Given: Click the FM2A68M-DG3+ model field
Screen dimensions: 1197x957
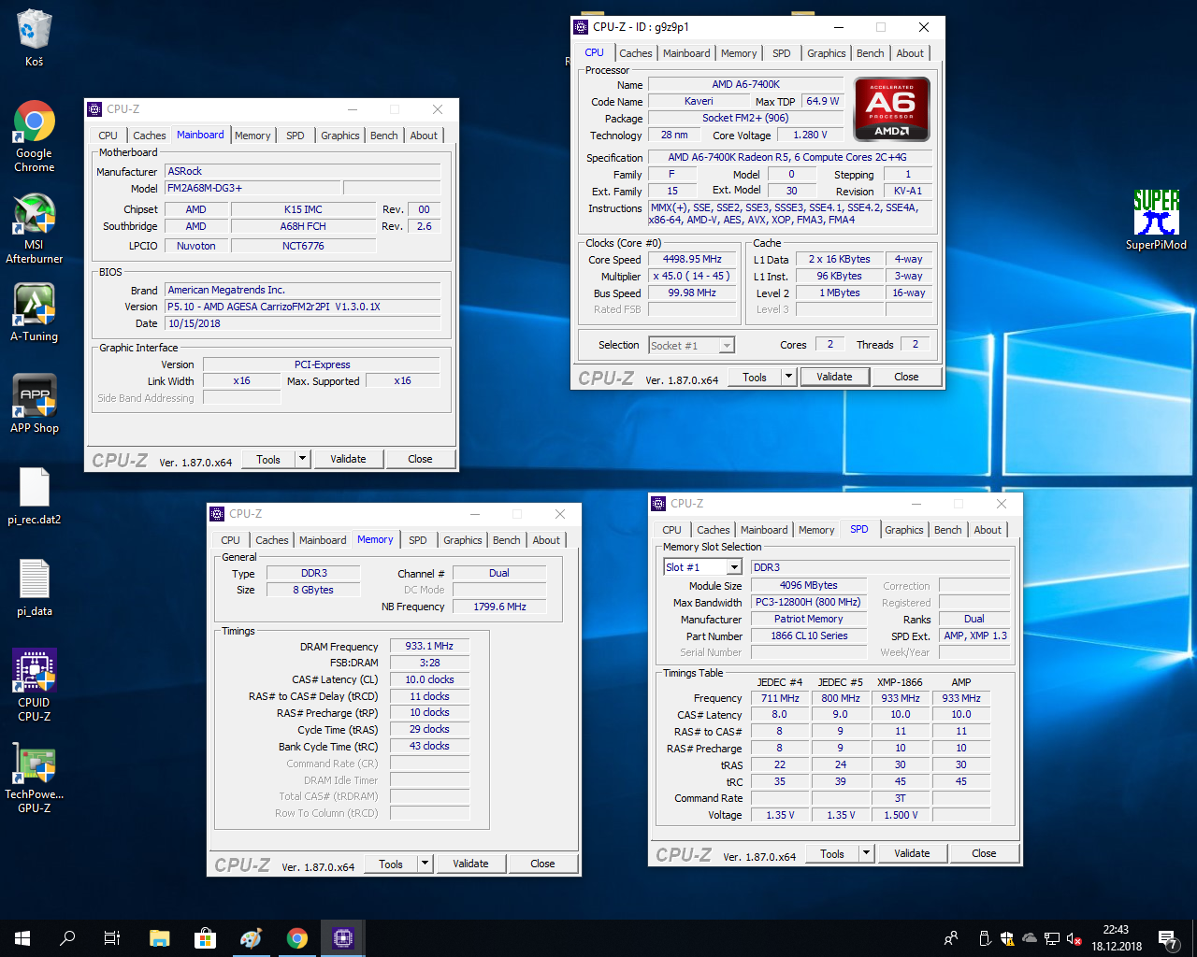Looking at the screenshot, I should 252,188.
